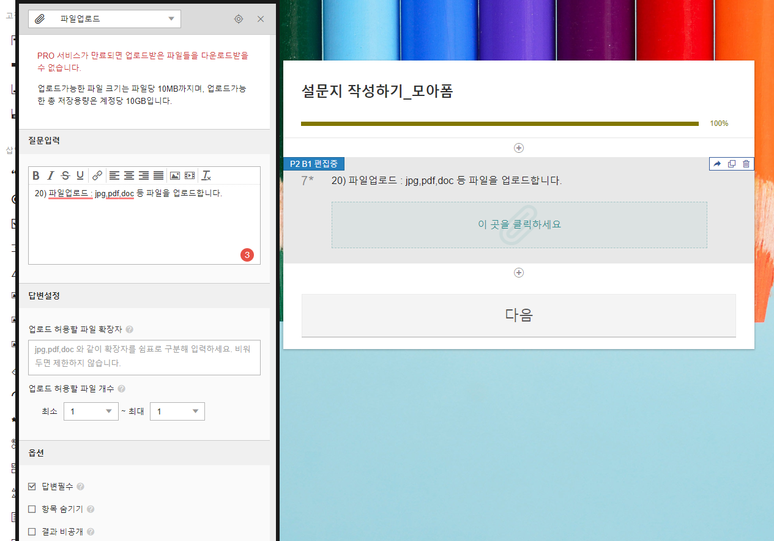Duplicate the file upload question block

pos(732,164)
